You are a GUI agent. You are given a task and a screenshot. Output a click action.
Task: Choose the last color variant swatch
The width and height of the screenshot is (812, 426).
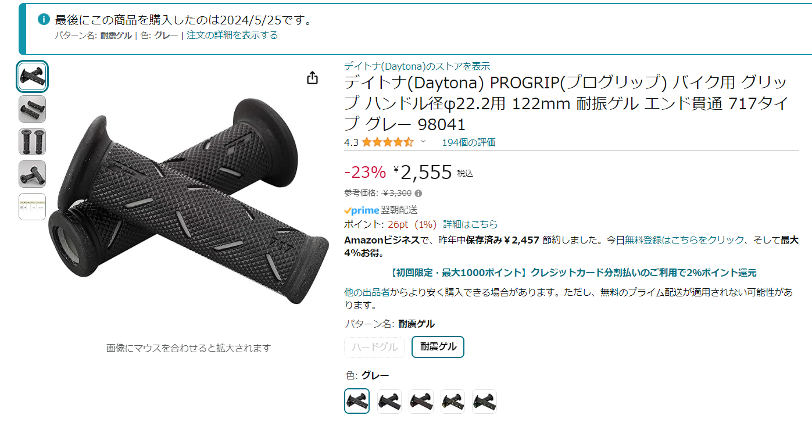click(484, 401)
